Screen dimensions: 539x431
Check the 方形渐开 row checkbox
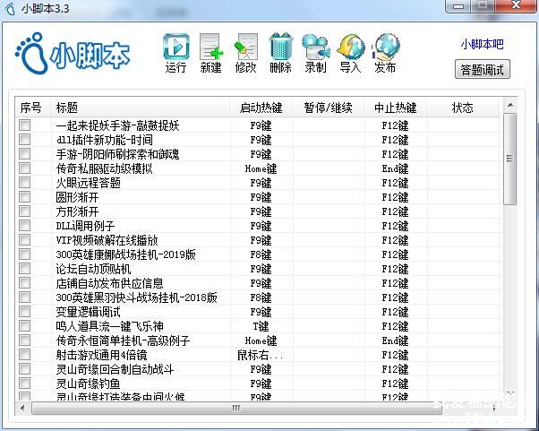coord(25,211)
